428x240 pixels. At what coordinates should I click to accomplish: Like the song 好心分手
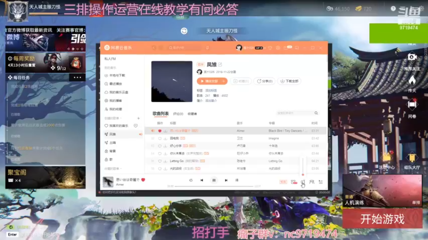point(159,146)
